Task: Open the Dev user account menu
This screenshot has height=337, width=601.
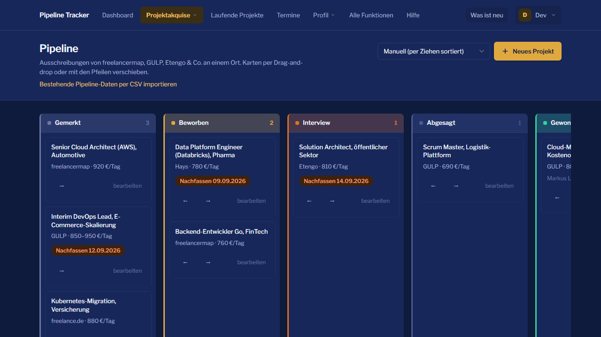Action: tap(539, 15)
